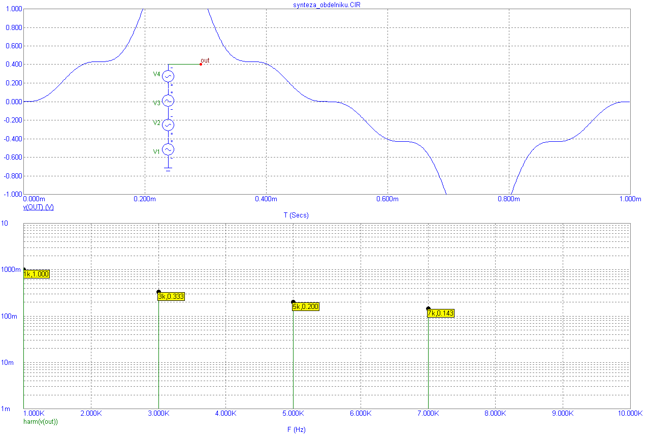Click the 7.000K frequency axis label

click(x=428, y=413)
